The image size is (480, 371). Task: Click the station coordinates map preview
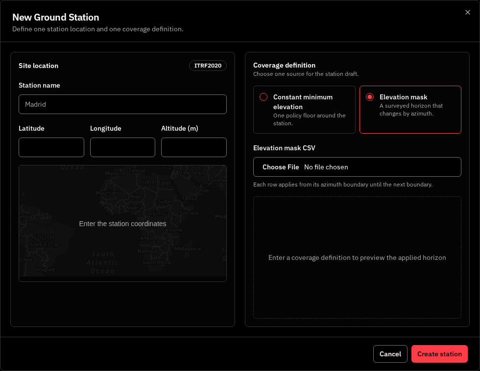[122, 223]
